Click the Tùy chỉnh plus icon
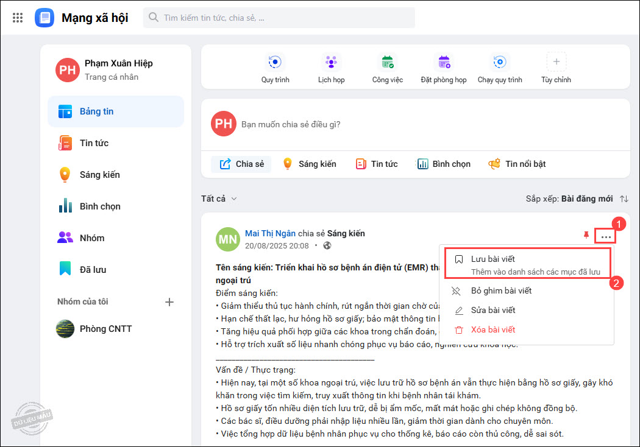640x447 pixels. click(556, 62)
